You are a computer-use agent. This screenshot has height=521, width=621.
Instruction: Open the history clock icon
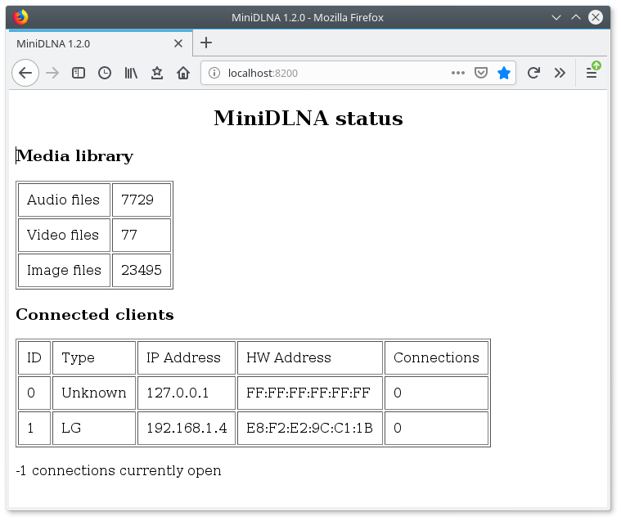(105, 73)
